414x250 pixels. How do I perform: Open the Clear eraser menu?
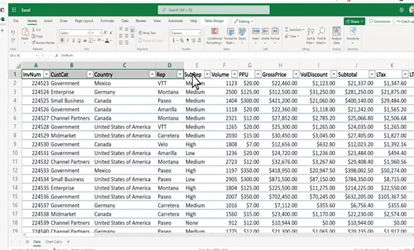pyautogui.click(x=292, y=36)
